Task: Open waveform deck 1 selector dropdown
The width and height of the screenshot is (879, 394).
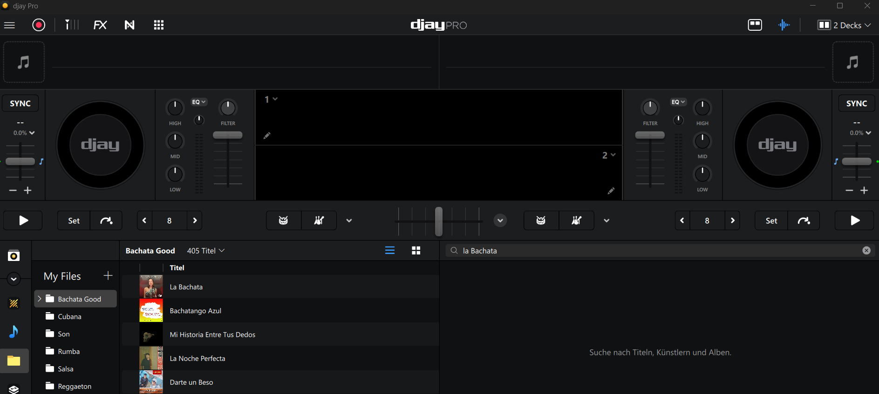Action: [271, 99]
